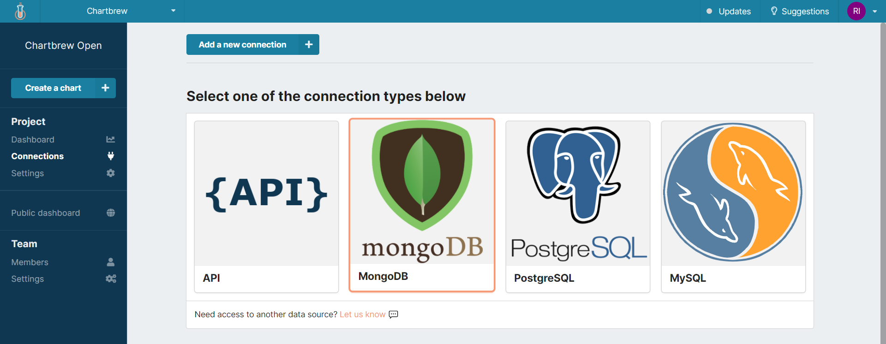The width and height of the screenshot is (886, 344).
Task: Click the Updates status dot icon
Action: coord(709,11)
